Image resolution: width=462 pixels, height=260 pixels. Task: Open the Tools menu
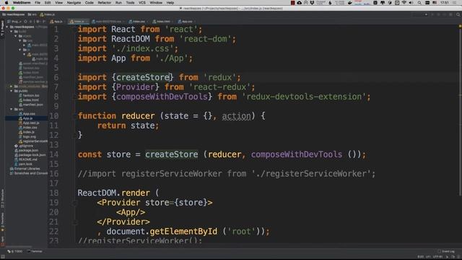[x=130, y=3]
